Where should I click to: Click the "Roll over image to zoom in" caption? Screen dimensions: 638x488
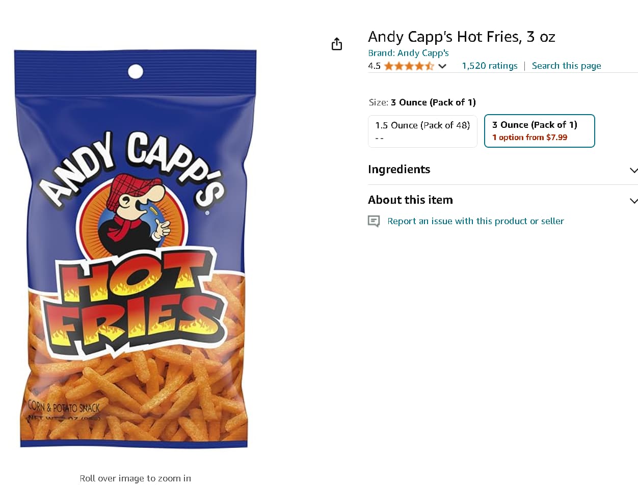135,478
